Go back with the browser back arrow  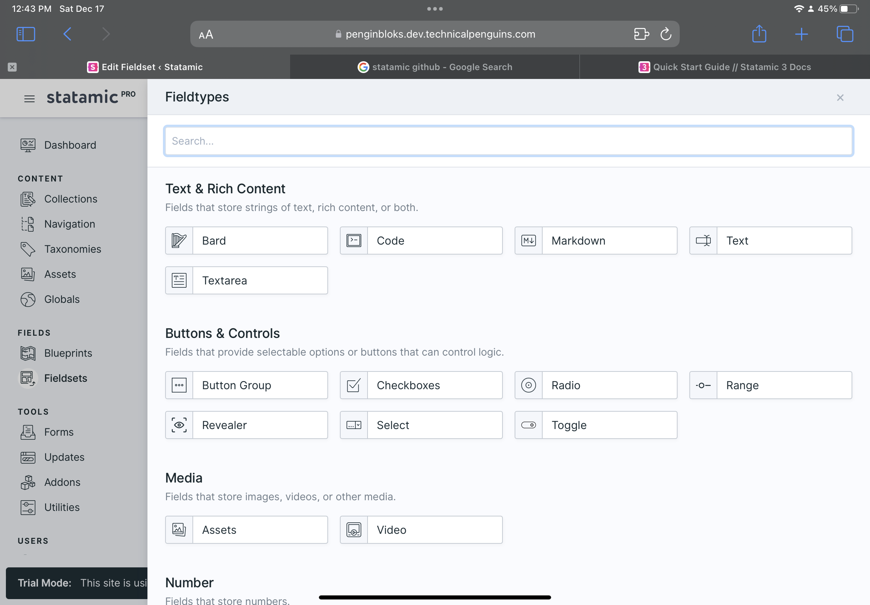pos(67,34)
